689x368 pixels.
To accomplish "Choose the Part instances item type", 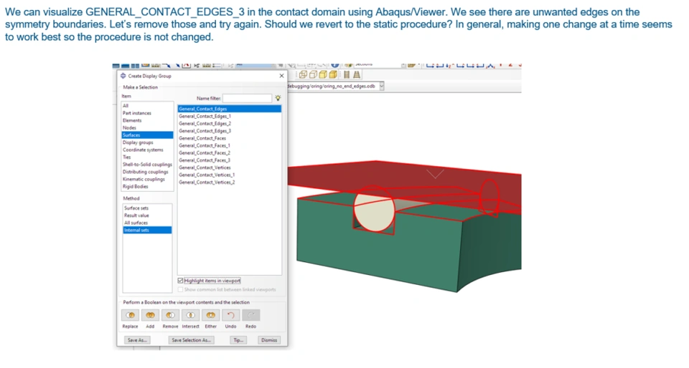I will [x=147, y=113].
